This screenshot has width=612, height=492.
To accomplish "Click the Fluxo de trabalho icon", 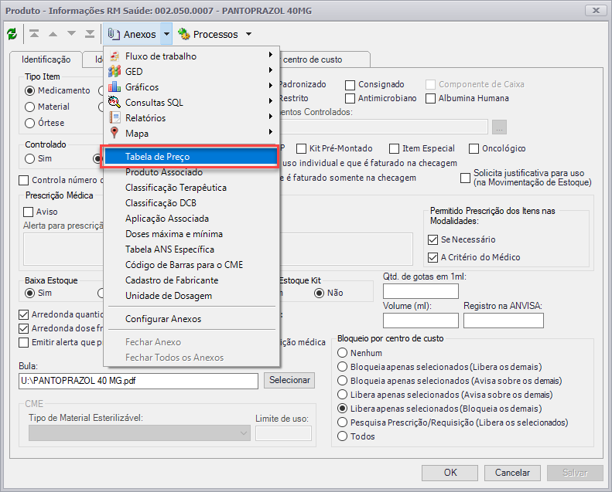I will pyautogui.click(x=115, y=56).
